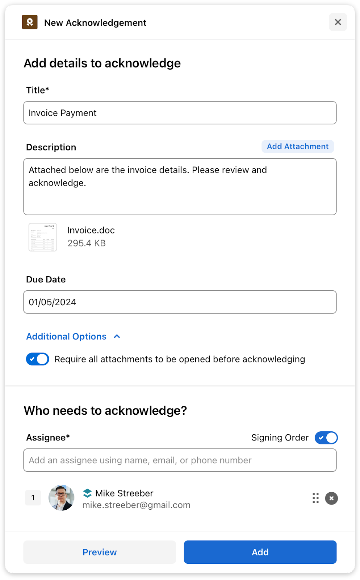Click the blue Add button

[x=260, y=552]
